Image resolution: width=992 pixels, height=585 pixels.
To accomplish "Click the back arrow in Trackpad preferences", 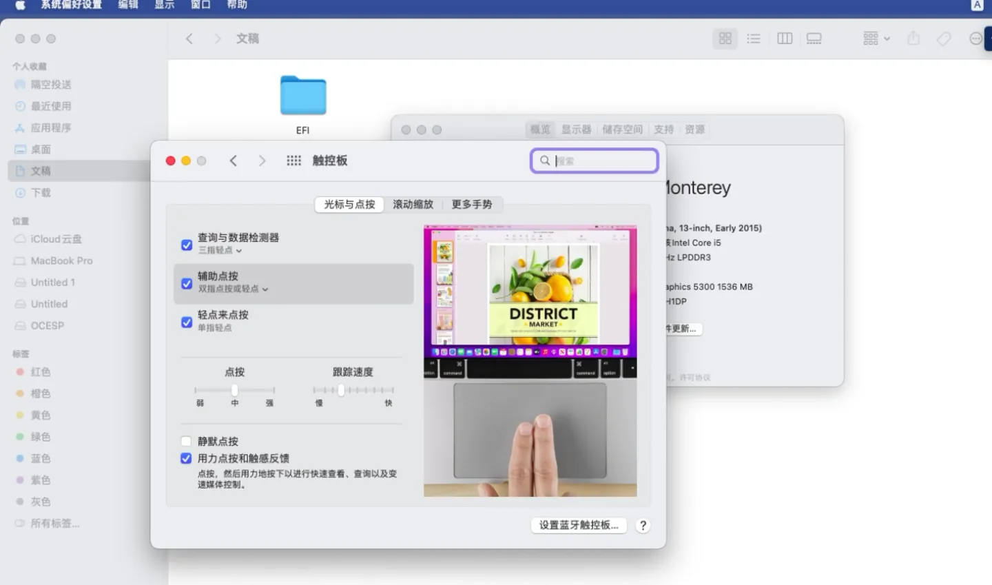I will point(233,160).
